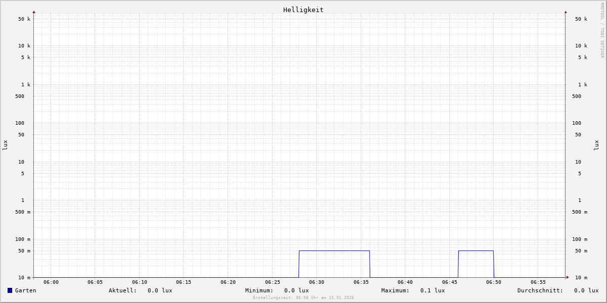Screen dimensions: 607x303
Task: Click the 10 m label on left axis
Action: pos(24,278)
